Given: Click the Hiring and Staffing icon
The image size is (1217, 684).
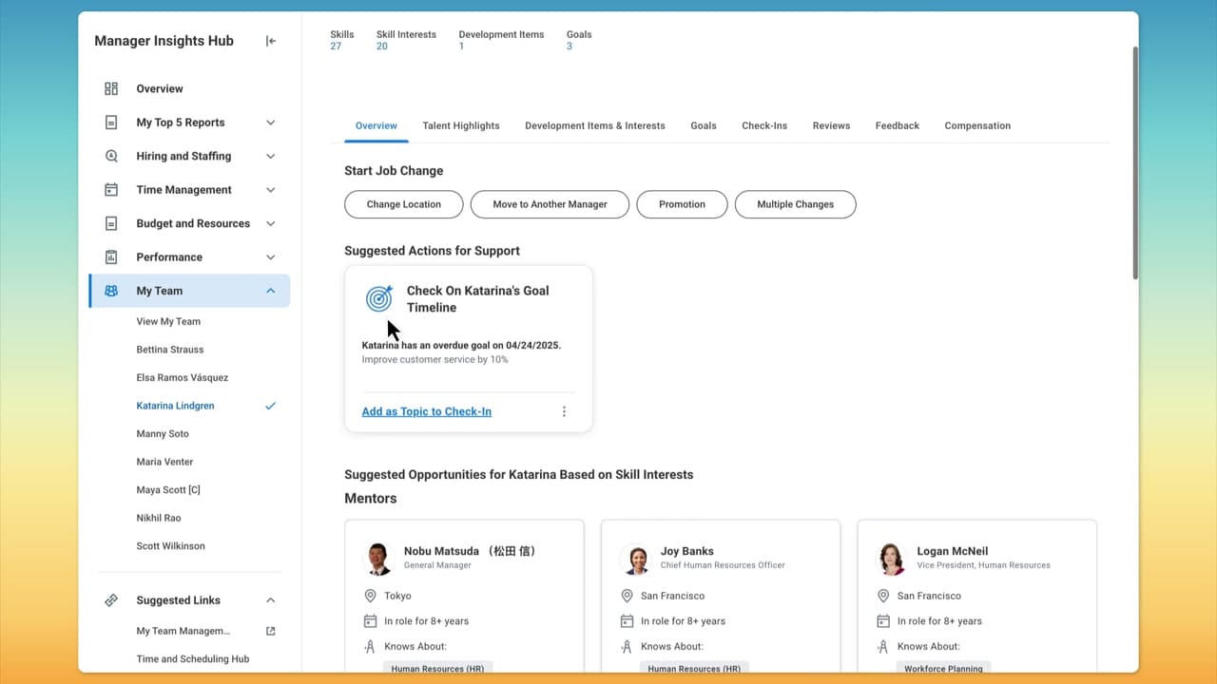Looking at the screenshot, I should 111,156.
